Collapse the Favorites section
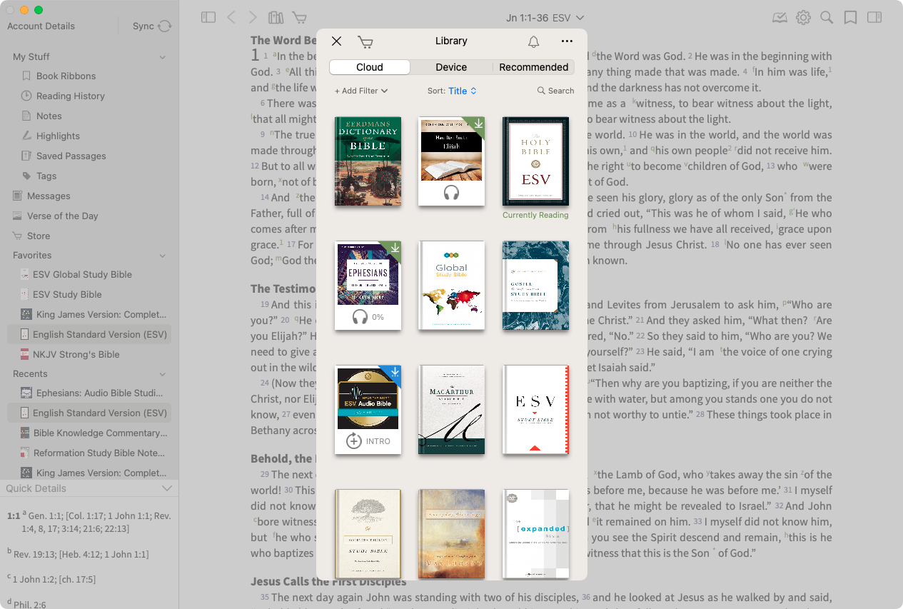 (163, 256)
